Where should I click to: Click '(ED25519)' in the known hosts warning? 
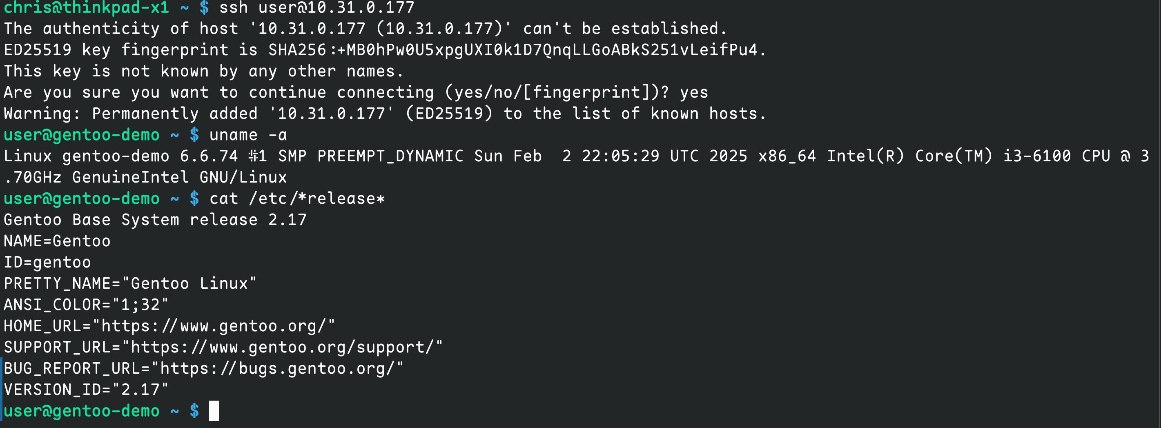449,114
